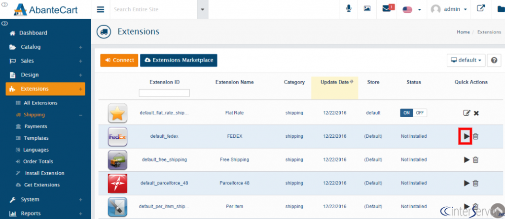Select Shipping submenu item
This screenshot has width=505, height=219.
34,115
